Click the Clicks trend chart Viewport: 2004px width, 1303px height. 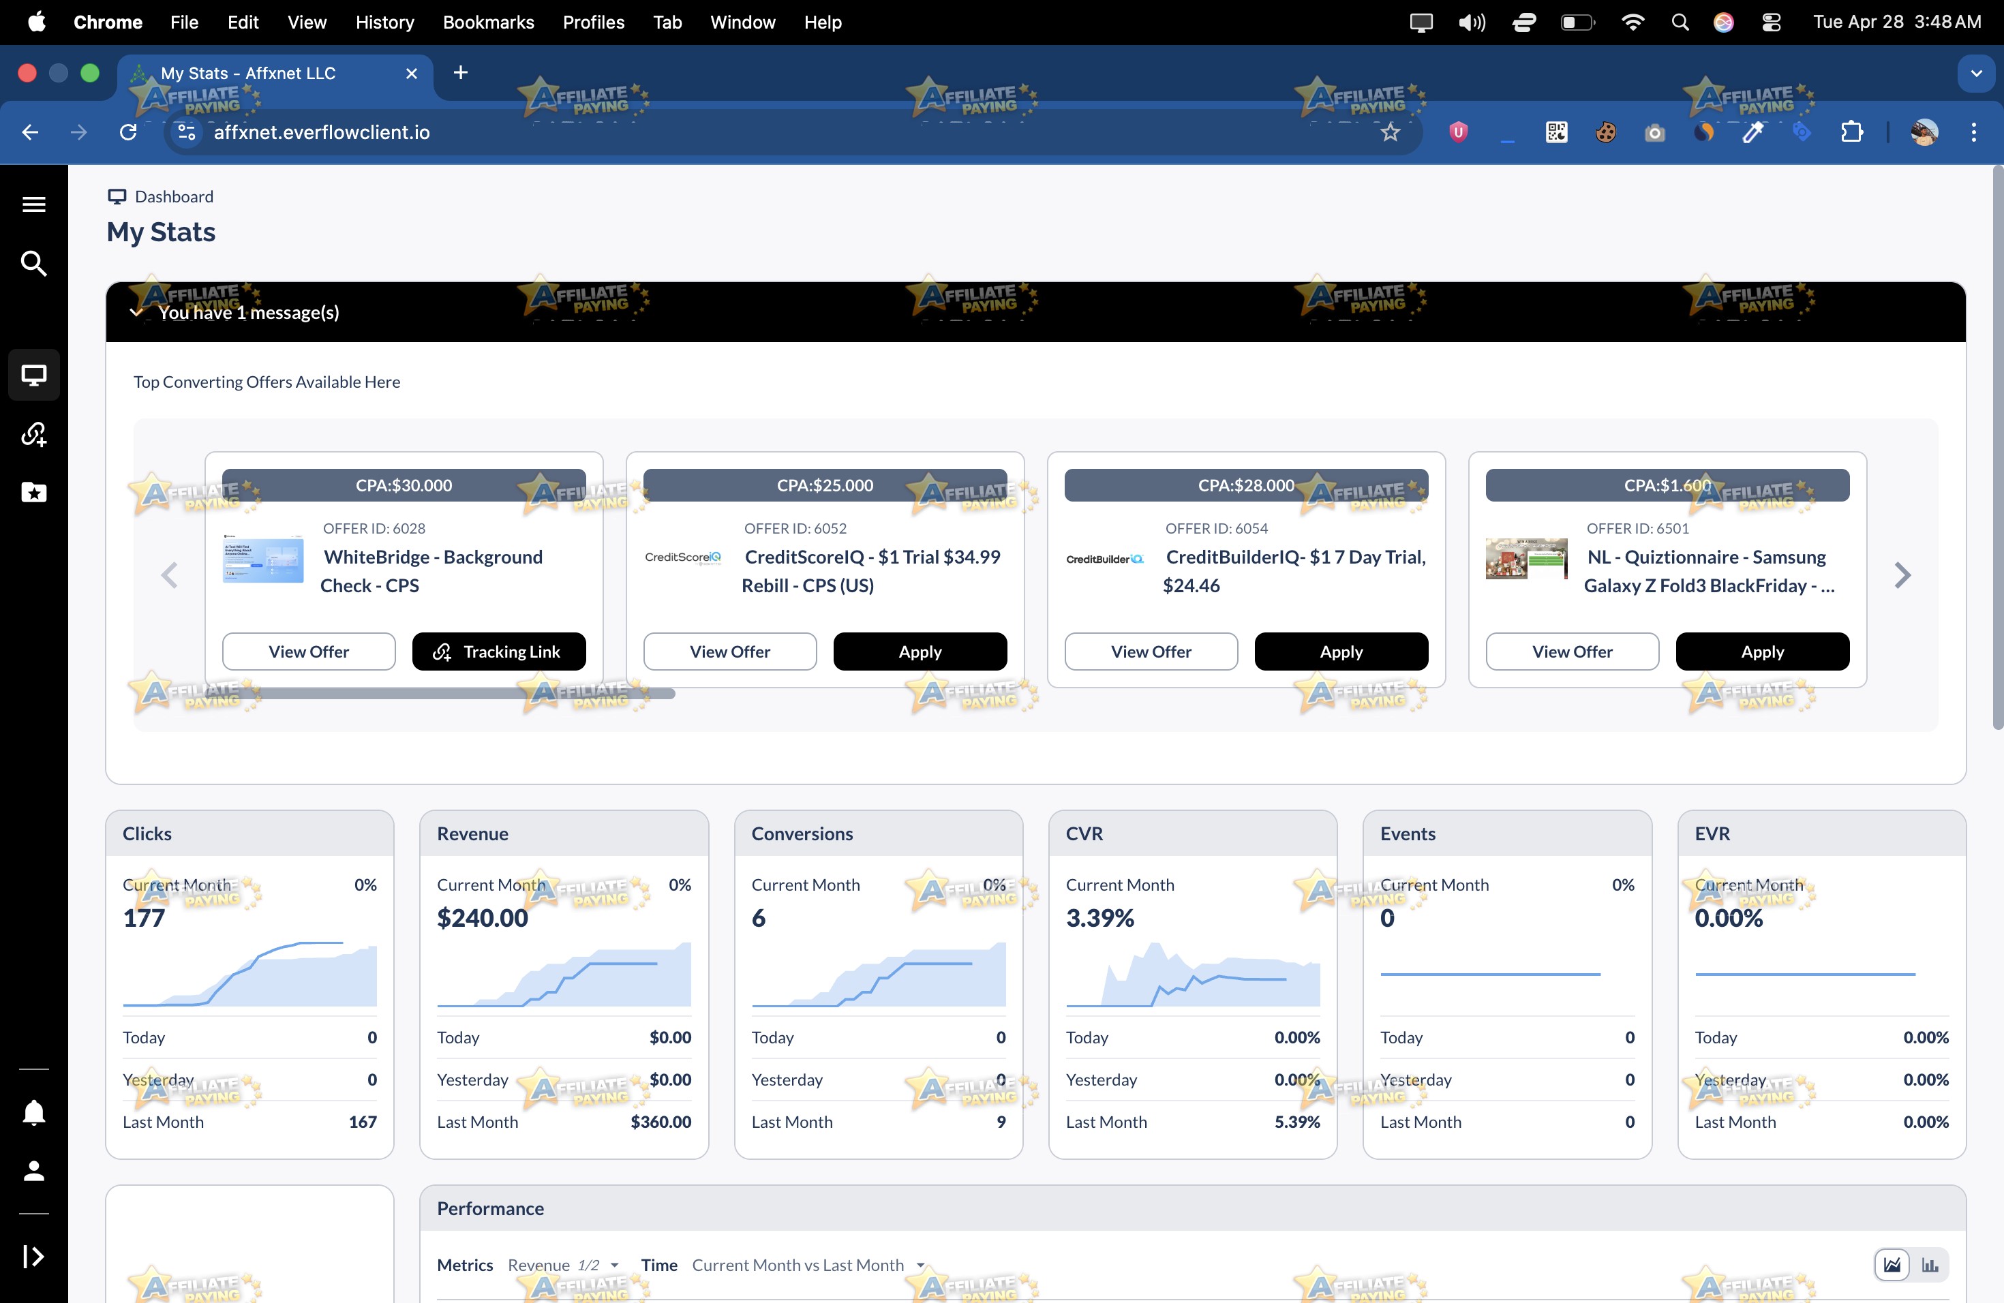[x=250, y=974]
